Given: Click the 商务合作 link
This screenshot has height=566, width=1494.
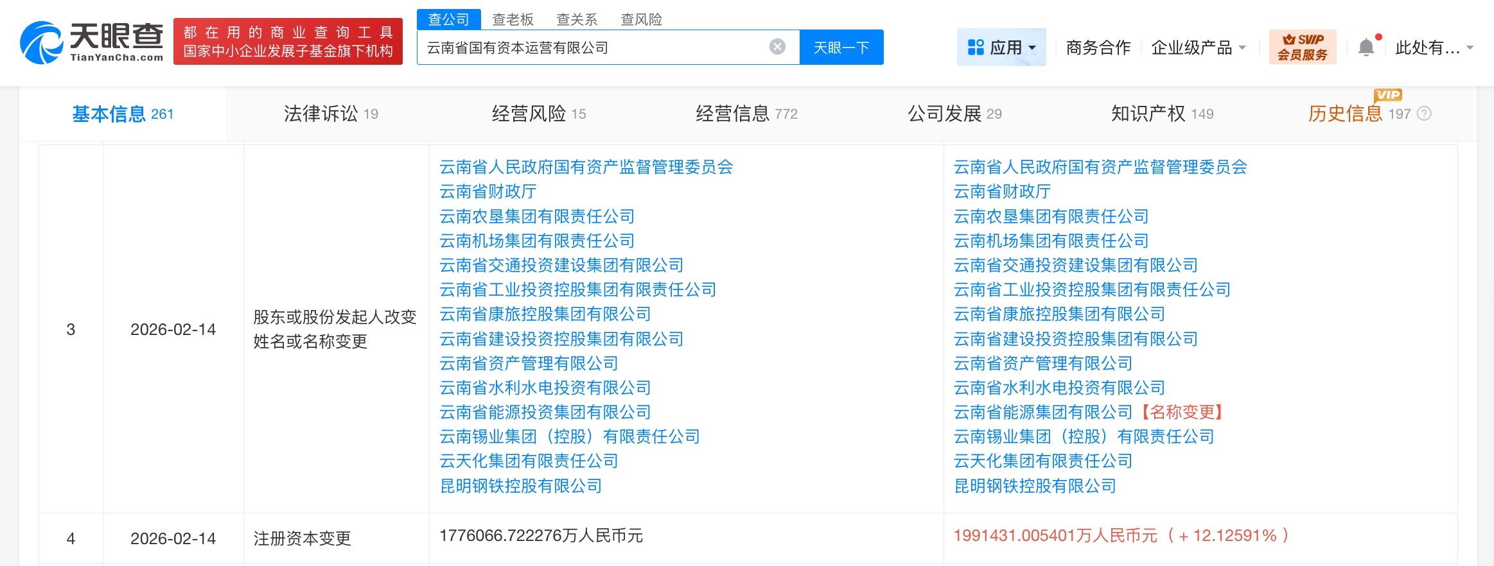Looking at the screenshot, I should [1098, 47].
